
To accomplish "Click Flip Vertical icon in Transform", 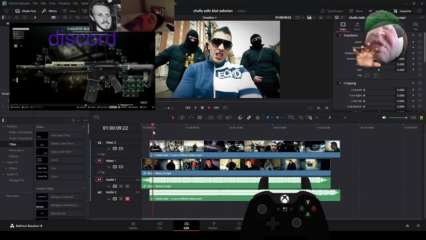I will 376,76.
